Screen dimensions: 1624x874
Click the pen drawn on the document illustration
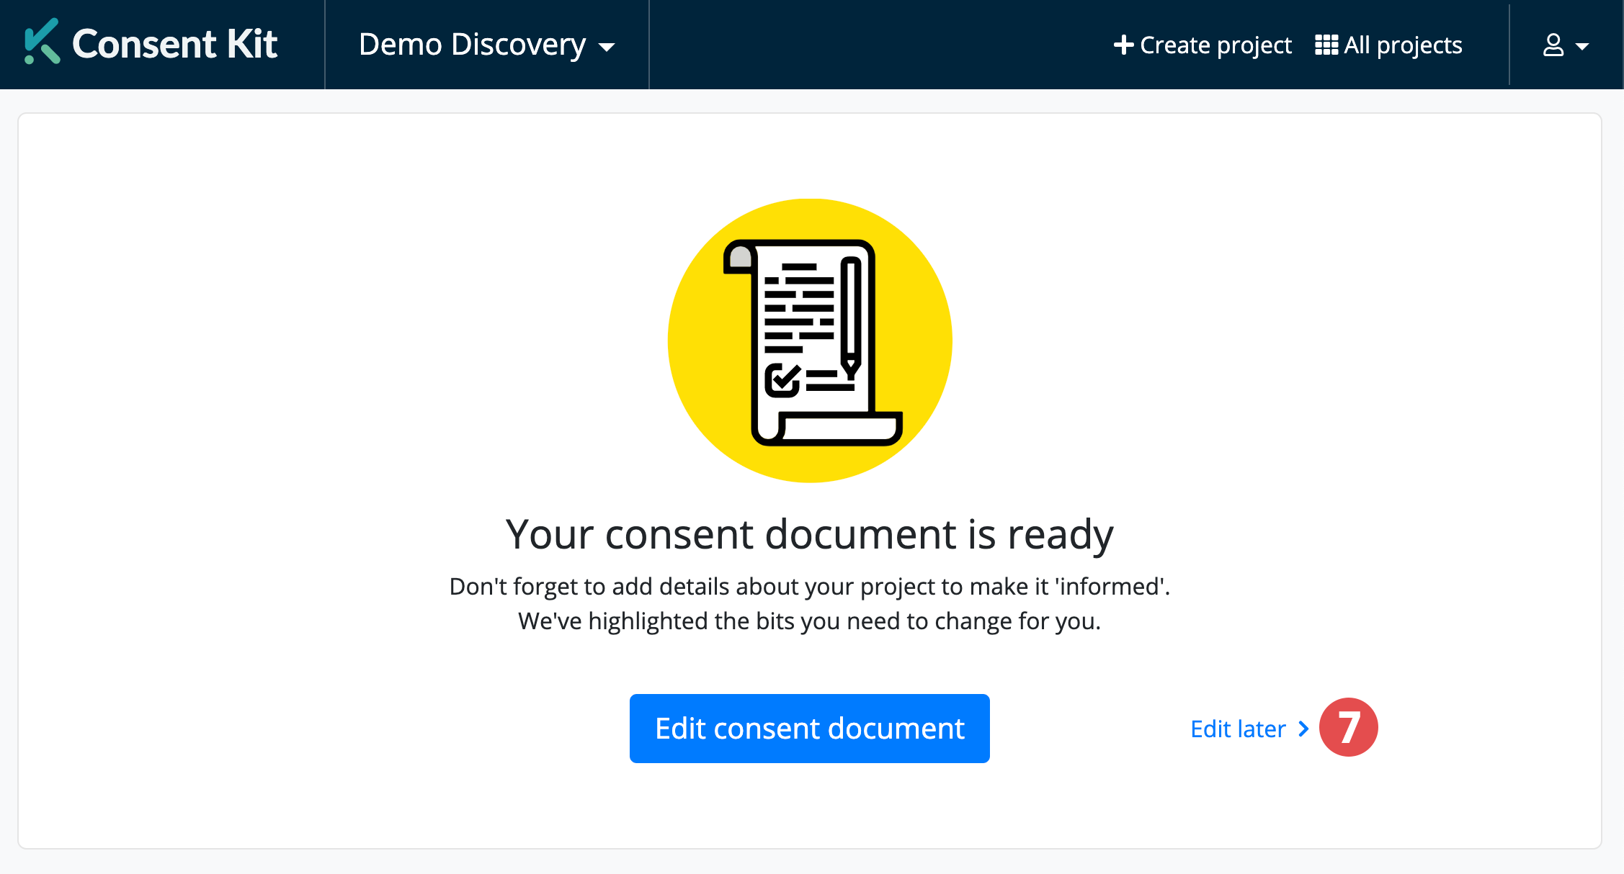pos(851,317)
